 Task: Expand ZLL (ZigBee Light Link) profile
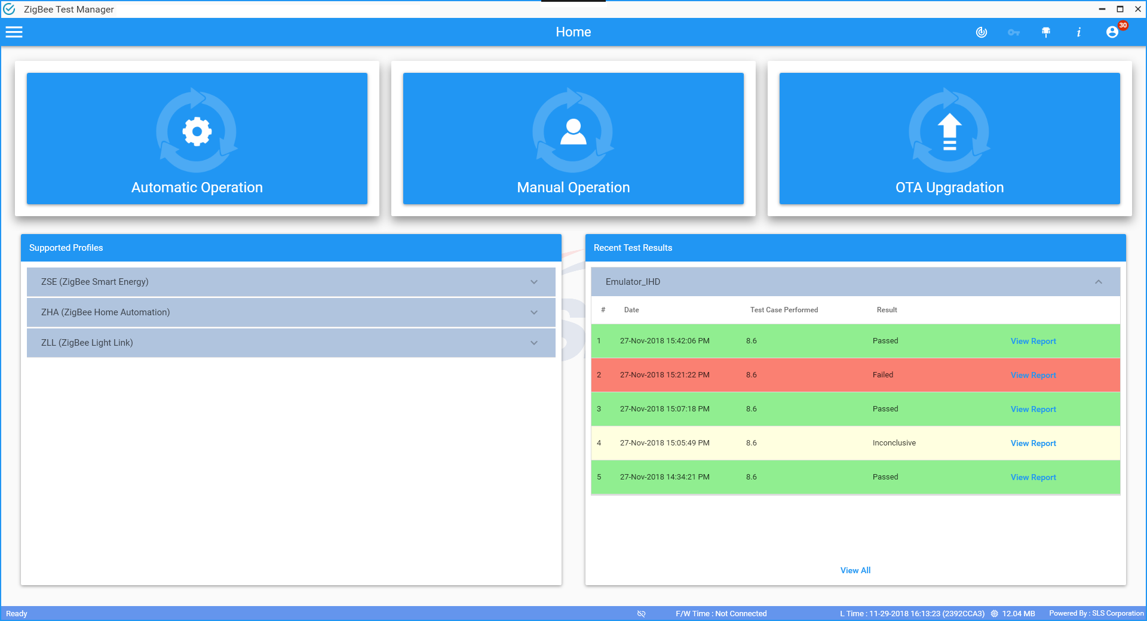pos(291,343)
